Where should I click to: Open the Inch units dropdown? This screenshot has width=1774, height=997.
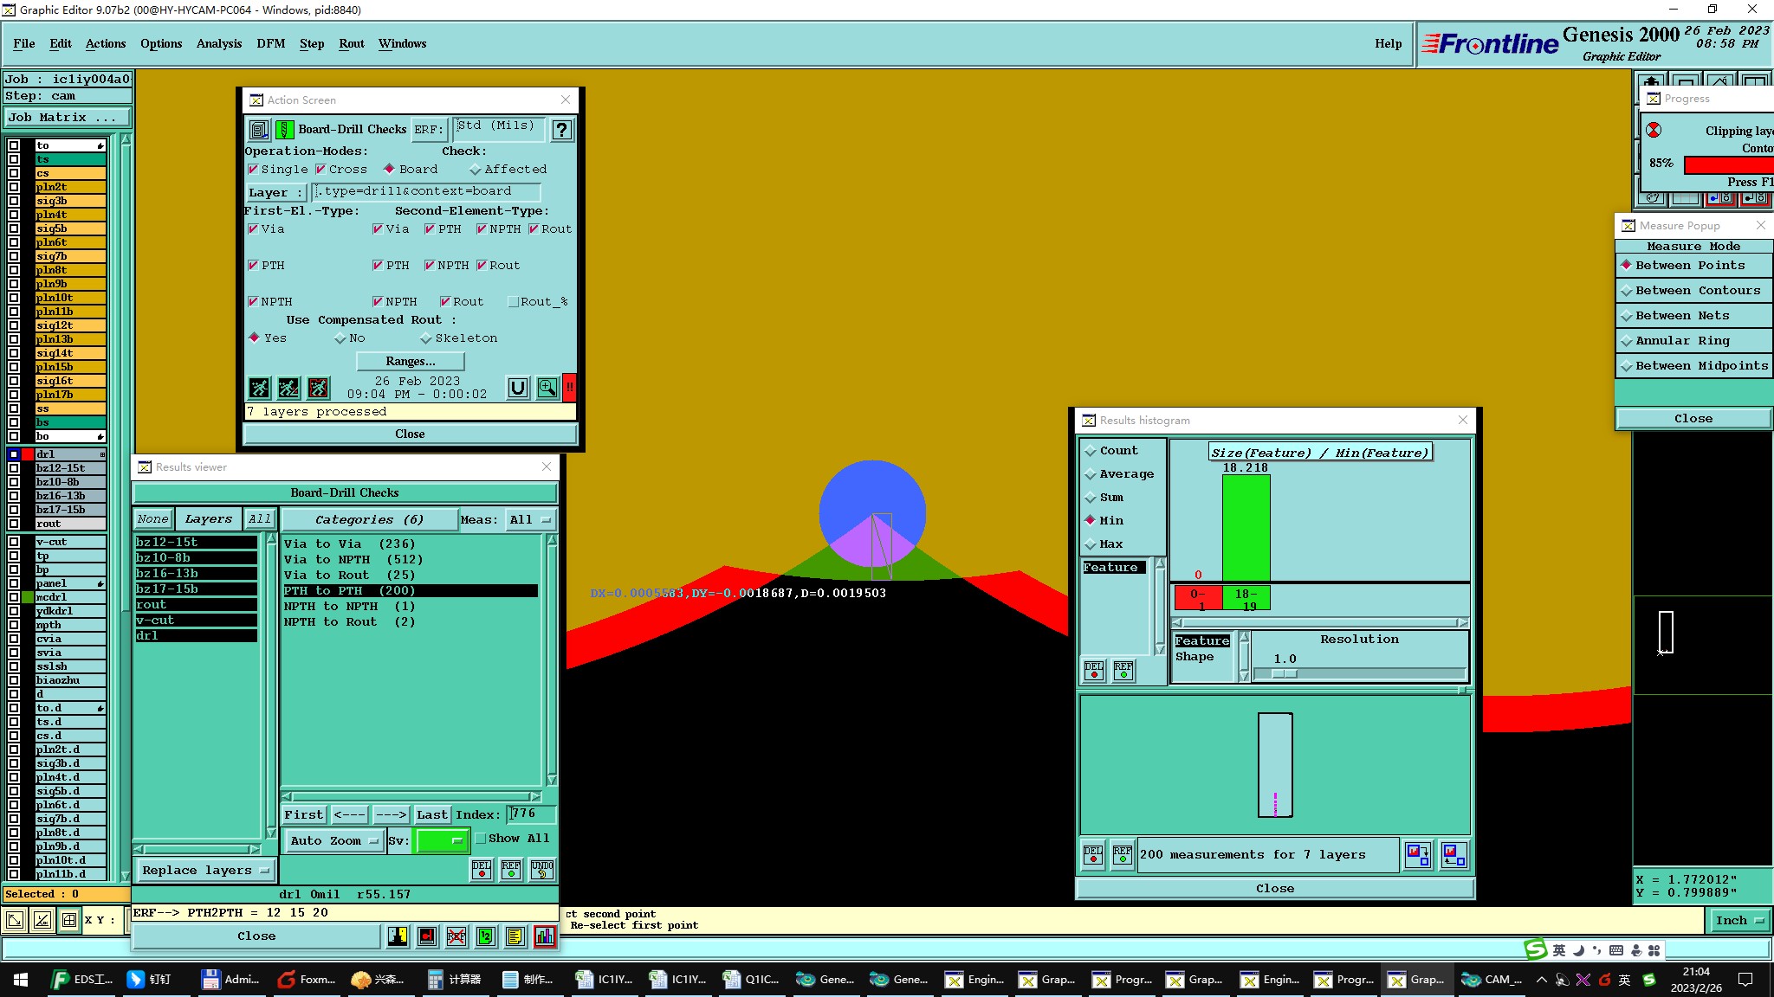pyautogui.click(x=1739, y=920)
